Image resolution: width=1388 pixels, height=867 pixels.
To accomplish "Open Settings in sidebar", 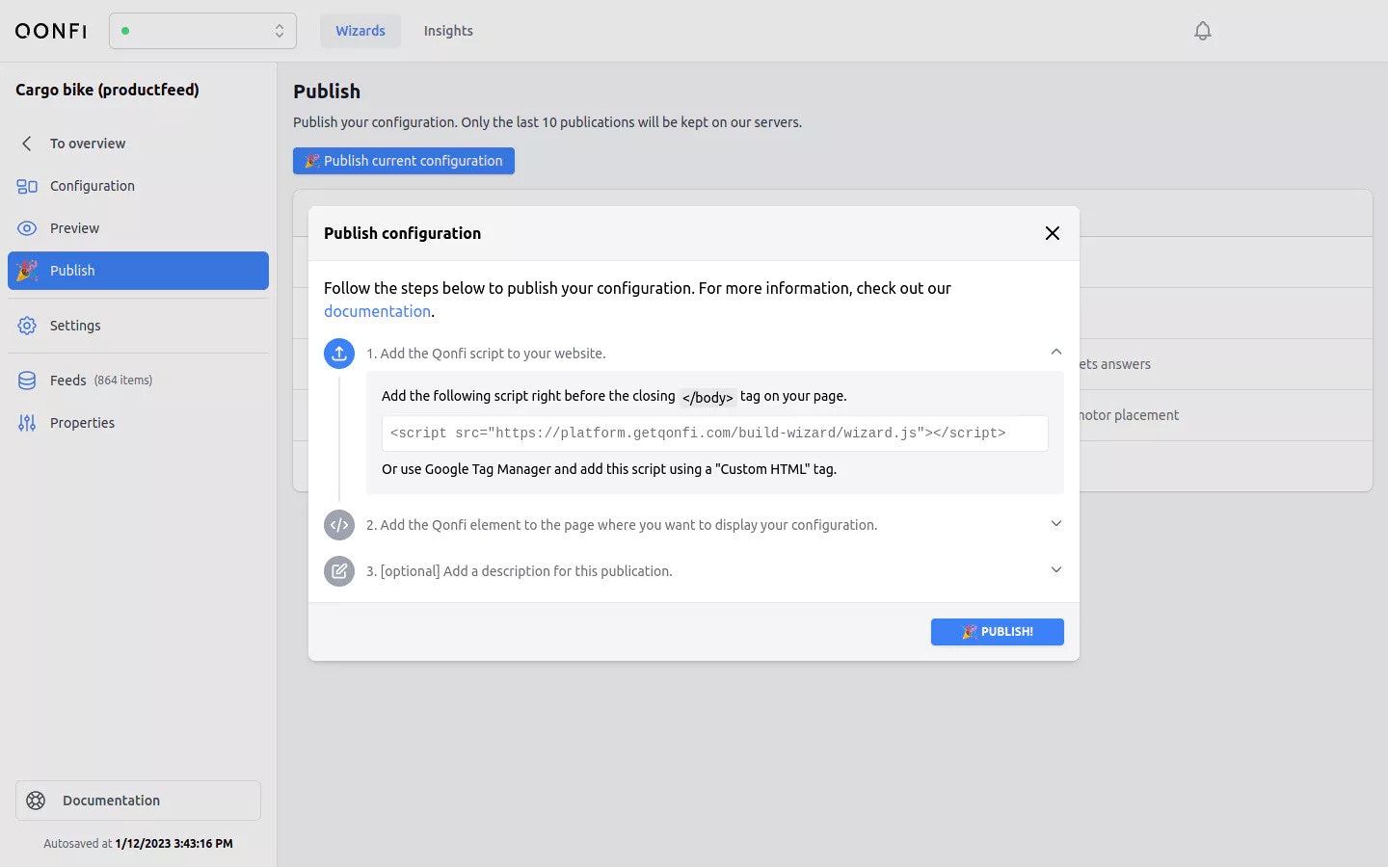I will tap(138, 326).
